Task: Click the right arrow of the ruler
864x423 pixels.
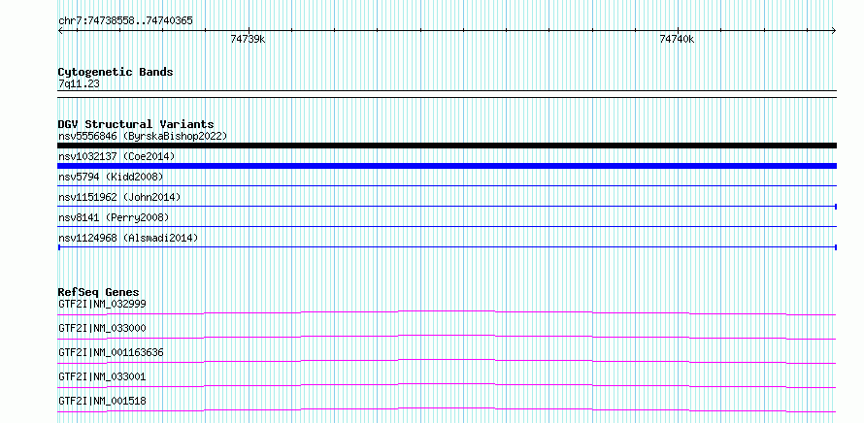Action: pos(834,30)
